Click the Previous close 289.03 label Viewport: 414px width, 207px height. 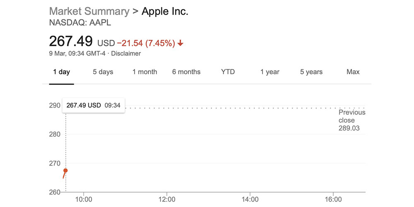[x=351, y=120]
